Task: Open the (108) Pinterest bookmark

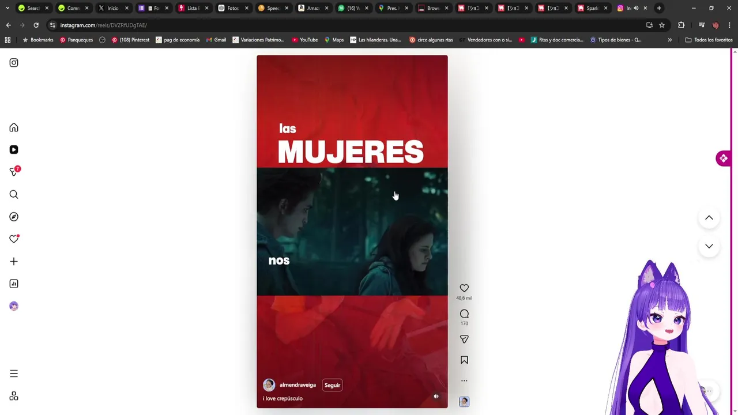Action: click(x=130, y=40)
